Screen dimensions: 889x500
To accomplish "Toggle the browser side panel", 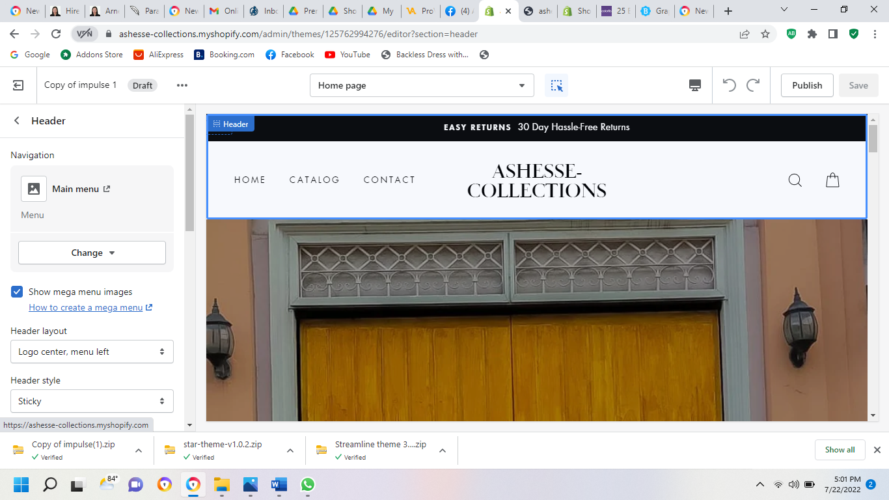I will tap(833, 34).
